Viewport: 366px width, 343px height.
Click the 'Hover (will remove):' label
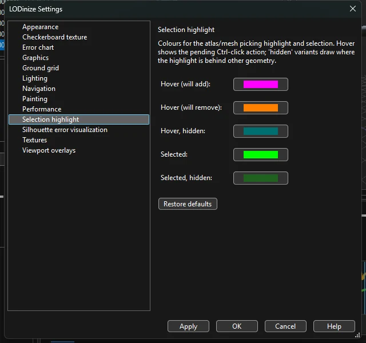tap(191, 107)
